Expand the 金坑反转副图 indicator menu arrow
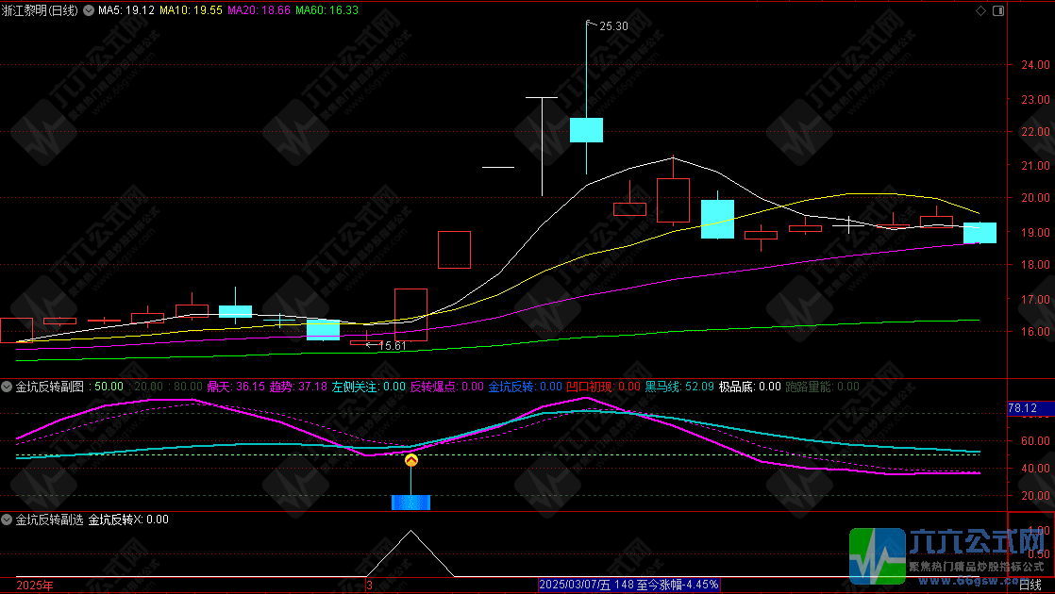 point(7,387)
